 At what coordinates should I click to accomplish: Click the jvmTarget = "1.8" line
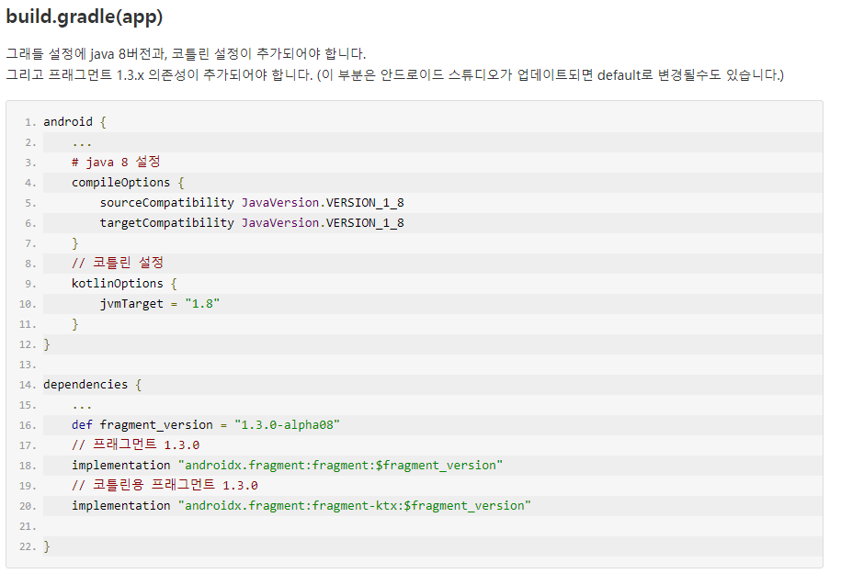160,304
